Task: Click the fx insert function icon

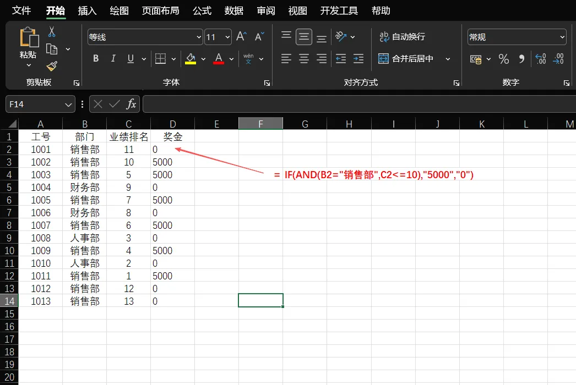Action: point(131,105)
